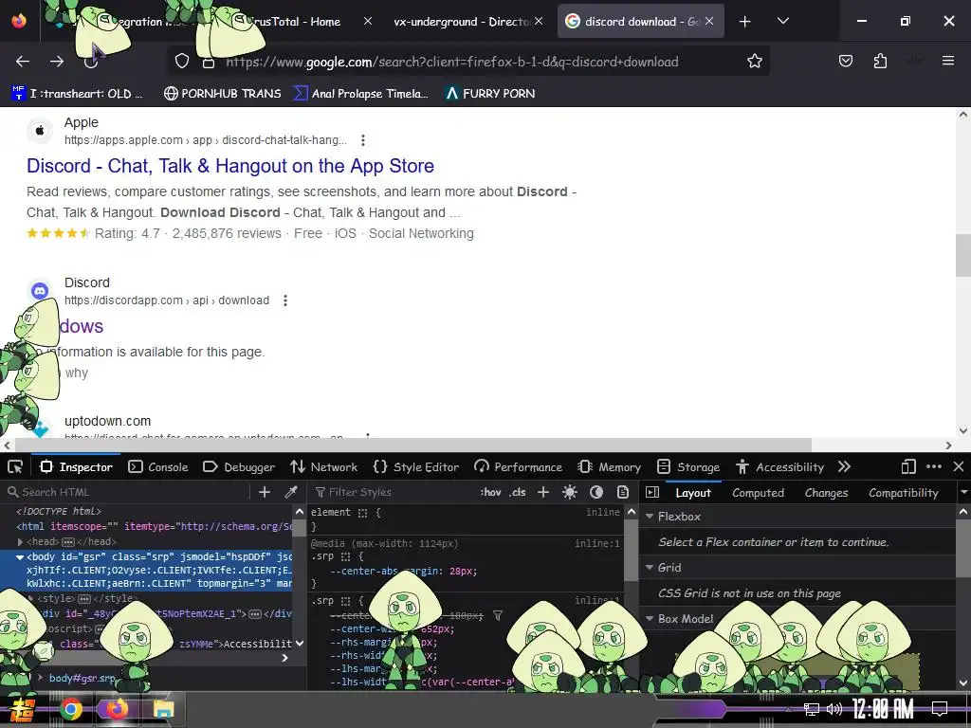Open a new browser tab

[x=745, y=22]
